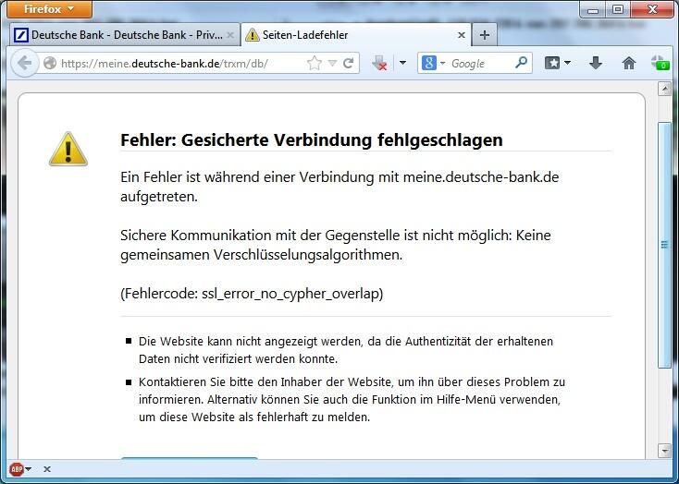This screenshot has height=484, width=679.
Task: Maximize the Firefox window
Action: click(618, 9)
